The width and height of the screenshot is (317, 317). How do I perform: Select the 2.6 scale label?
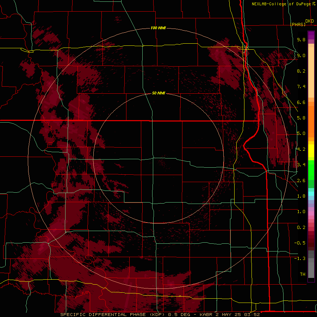coord(301,181)
